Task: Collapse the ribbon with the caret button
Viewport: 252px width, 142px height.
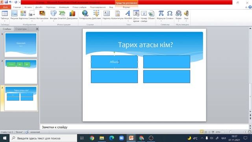Action: [246, 7]
